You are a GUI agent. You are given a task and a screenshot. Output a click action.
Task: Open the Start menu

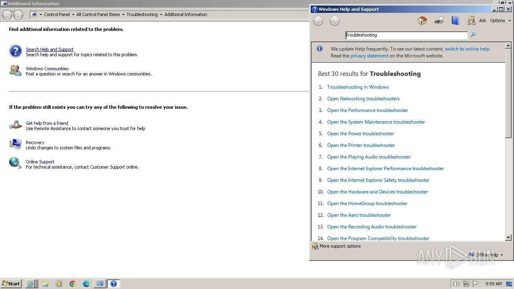(x=11, y=284)
